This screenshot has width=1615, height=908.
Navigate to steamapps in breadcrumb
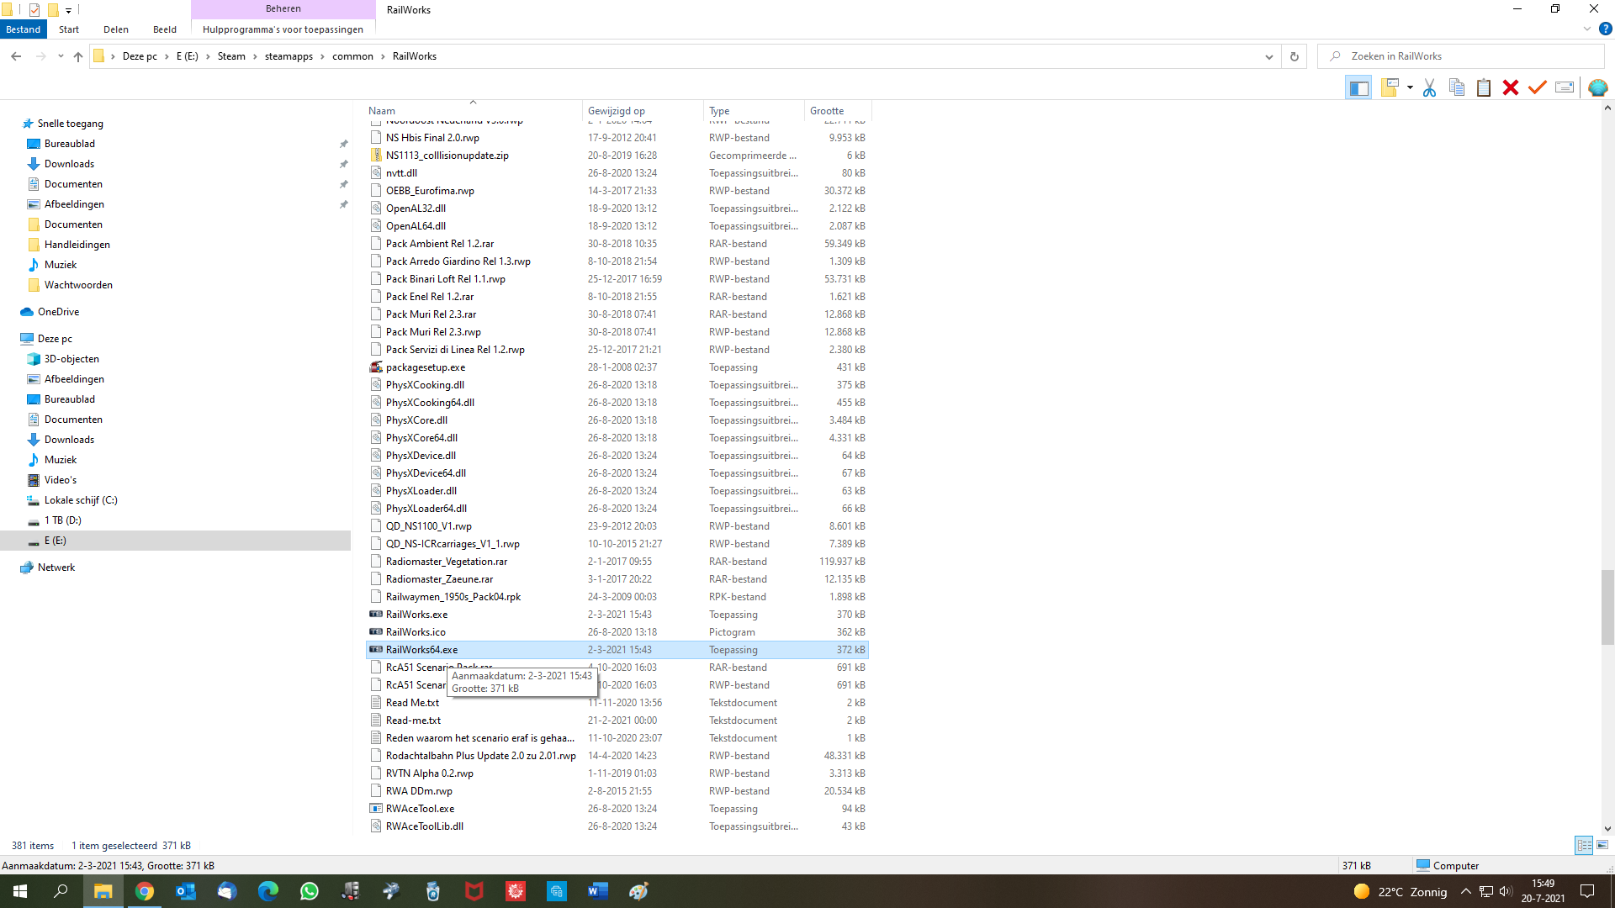(x=289, y=56)
